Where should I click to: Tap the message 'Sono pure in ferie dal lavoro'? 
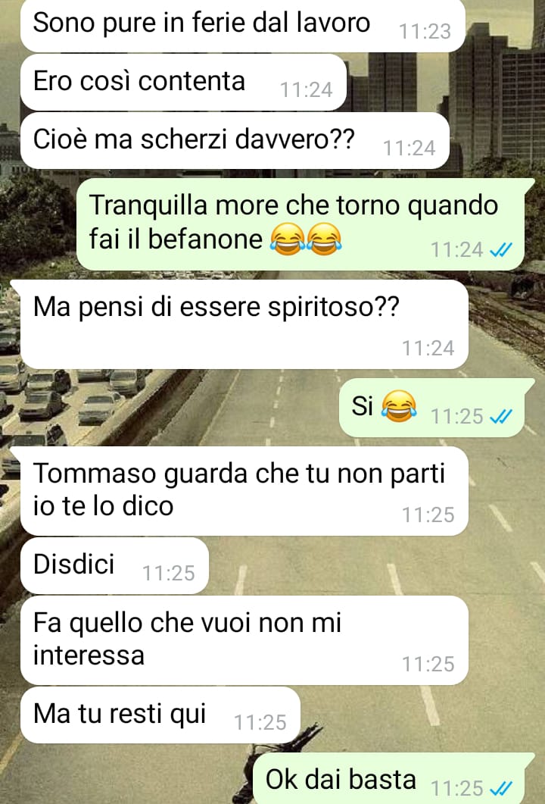[x=243, y=24]
